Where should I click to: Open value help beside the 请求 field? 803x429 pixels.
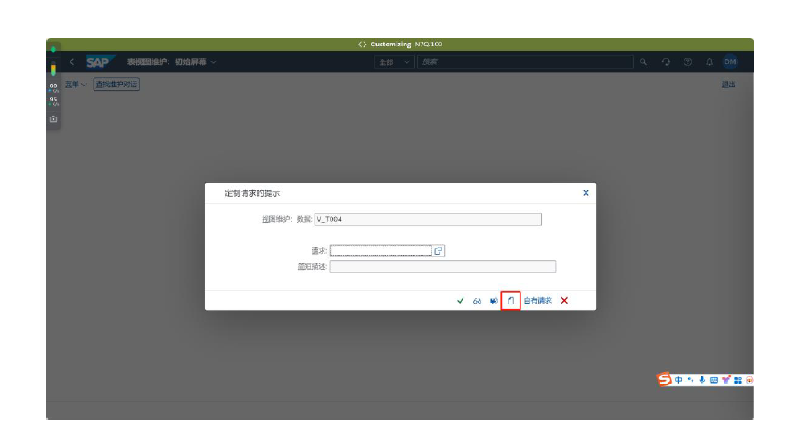click(438, 251)
